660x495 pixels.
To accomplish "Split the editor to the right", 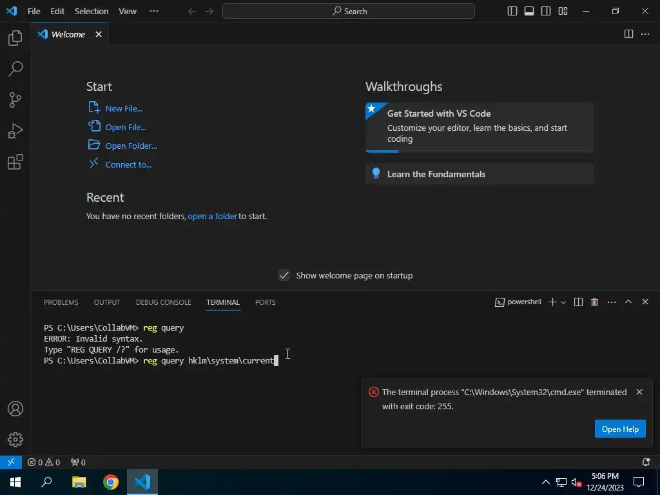I will pyautogui.click(x=628, y=34).
